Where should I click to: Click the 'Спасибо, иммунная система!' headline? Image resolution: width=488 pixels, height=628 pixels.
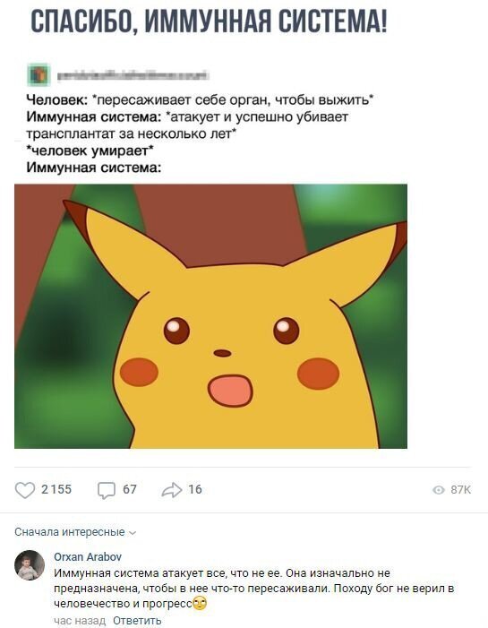point(209,20)
